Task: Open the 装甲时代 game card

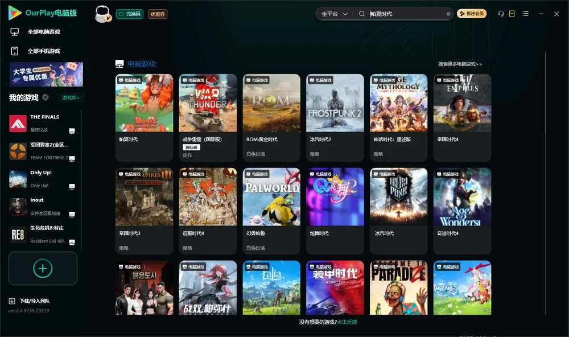Action: [x=335, y=287]
